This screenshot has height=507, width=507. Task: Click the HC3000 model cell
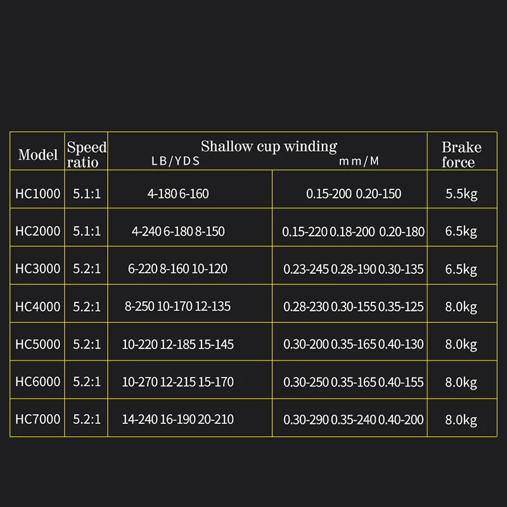38,269
